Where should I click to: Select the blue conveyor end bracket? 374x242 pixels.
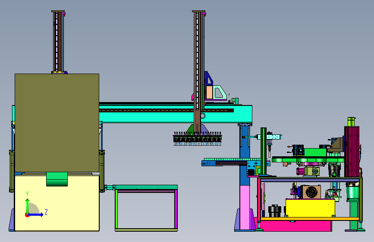208,163
